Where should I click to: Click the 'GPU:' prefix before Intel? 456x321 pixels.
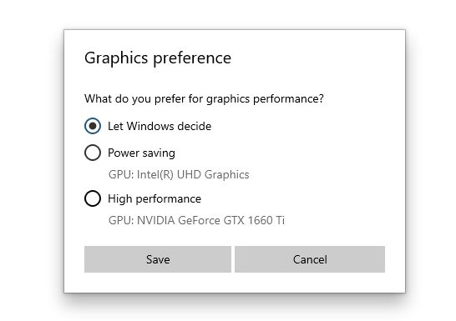[121, 175]
